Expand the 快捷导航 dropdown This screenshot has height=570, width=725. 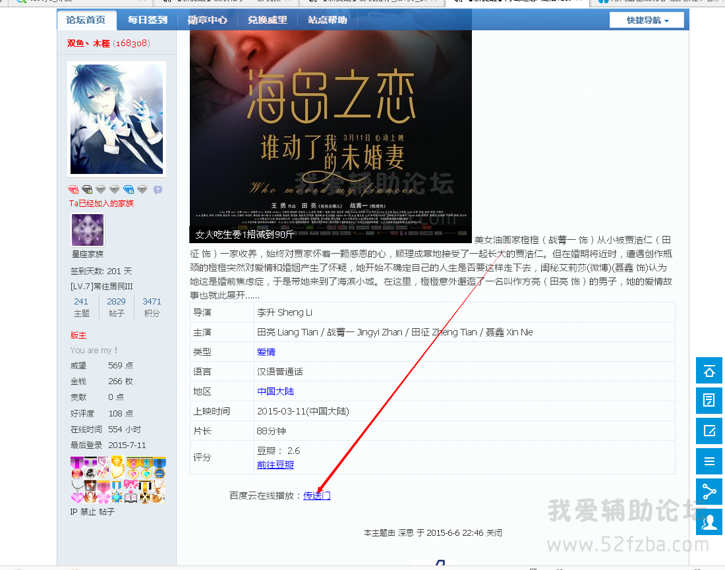[647, 20]
